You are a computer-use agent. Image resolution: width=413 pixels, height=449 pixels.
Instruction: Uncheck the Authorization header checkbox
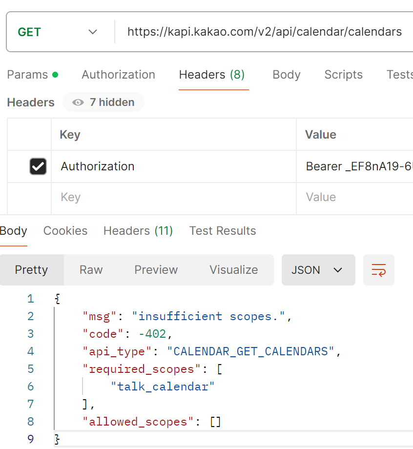click(38, 166)
